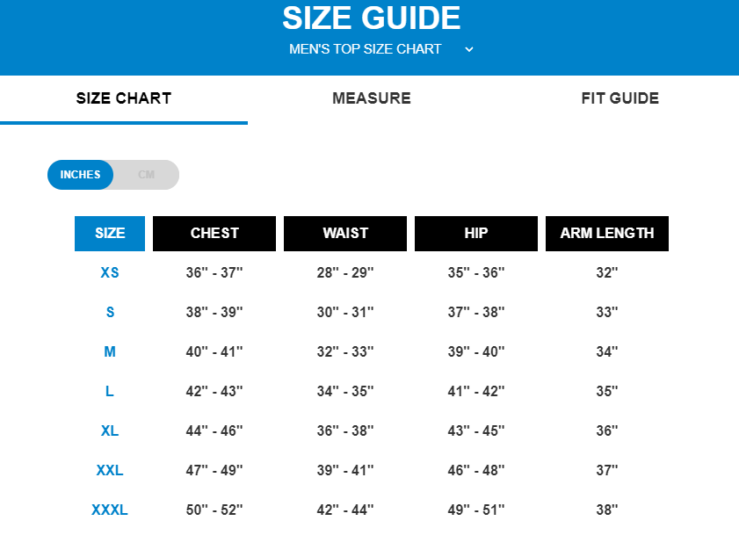
Task: Pick the XL size row label
Action: [x=110, y=431]
